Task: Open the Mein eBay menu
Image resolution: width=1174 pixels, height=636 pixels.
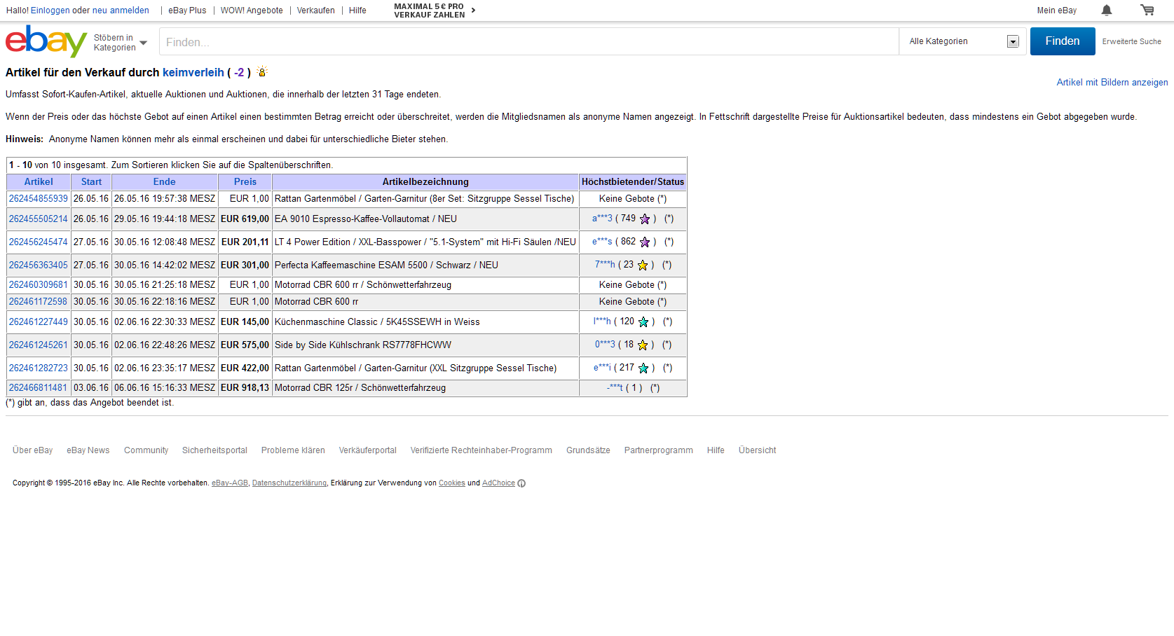Action: coord(1057,11)
